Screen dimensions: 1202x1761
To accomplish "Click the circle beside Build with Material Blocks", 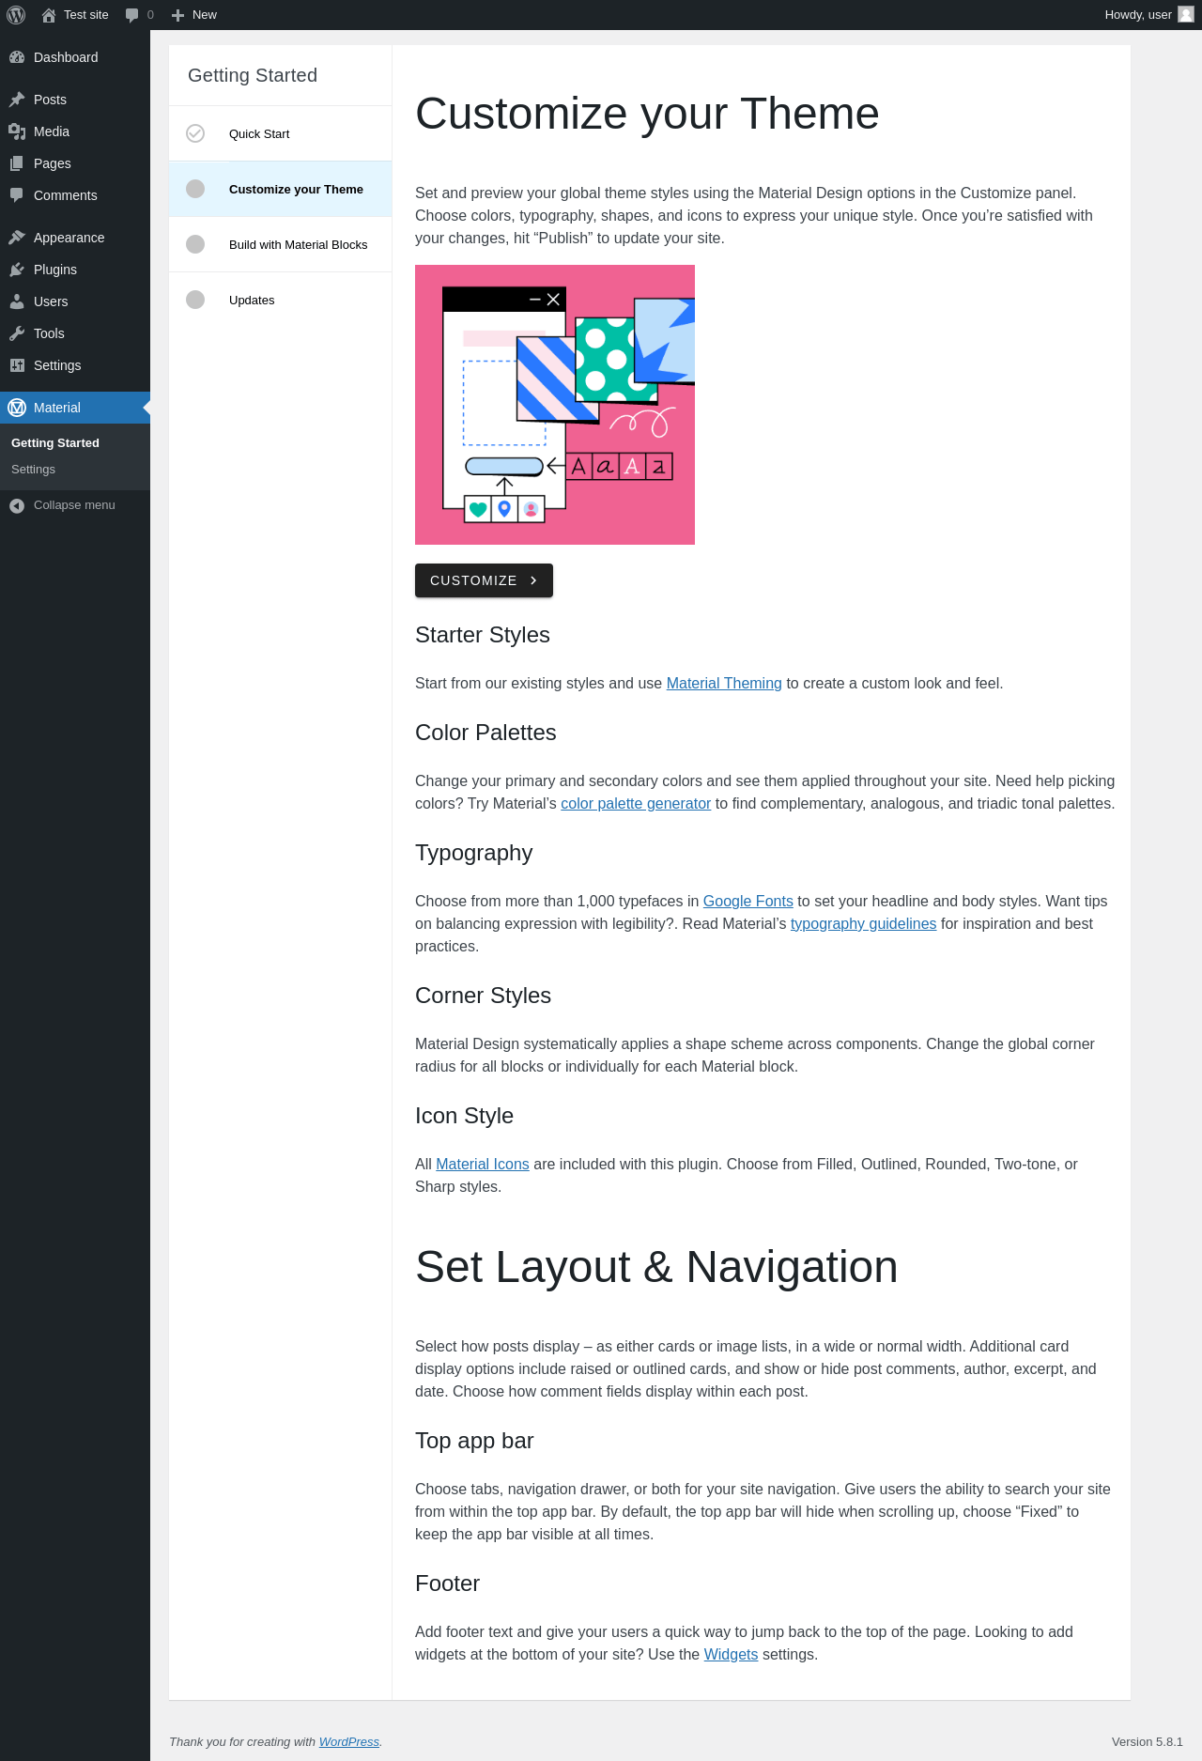I will click(x=195, y=244).
